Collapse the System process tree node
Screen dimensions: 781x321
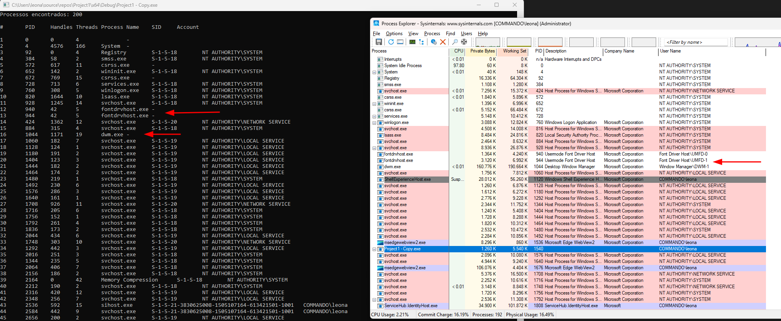[374, 72]
